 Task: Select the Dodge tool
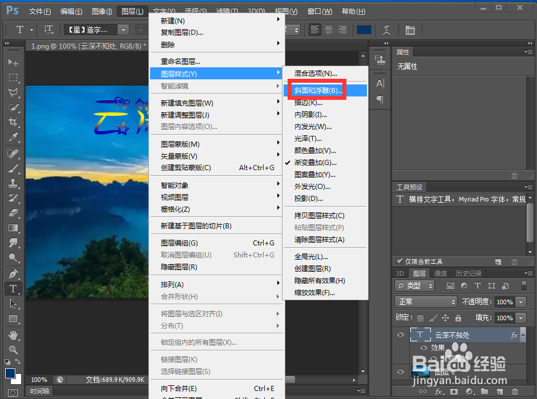pos(13,257)
